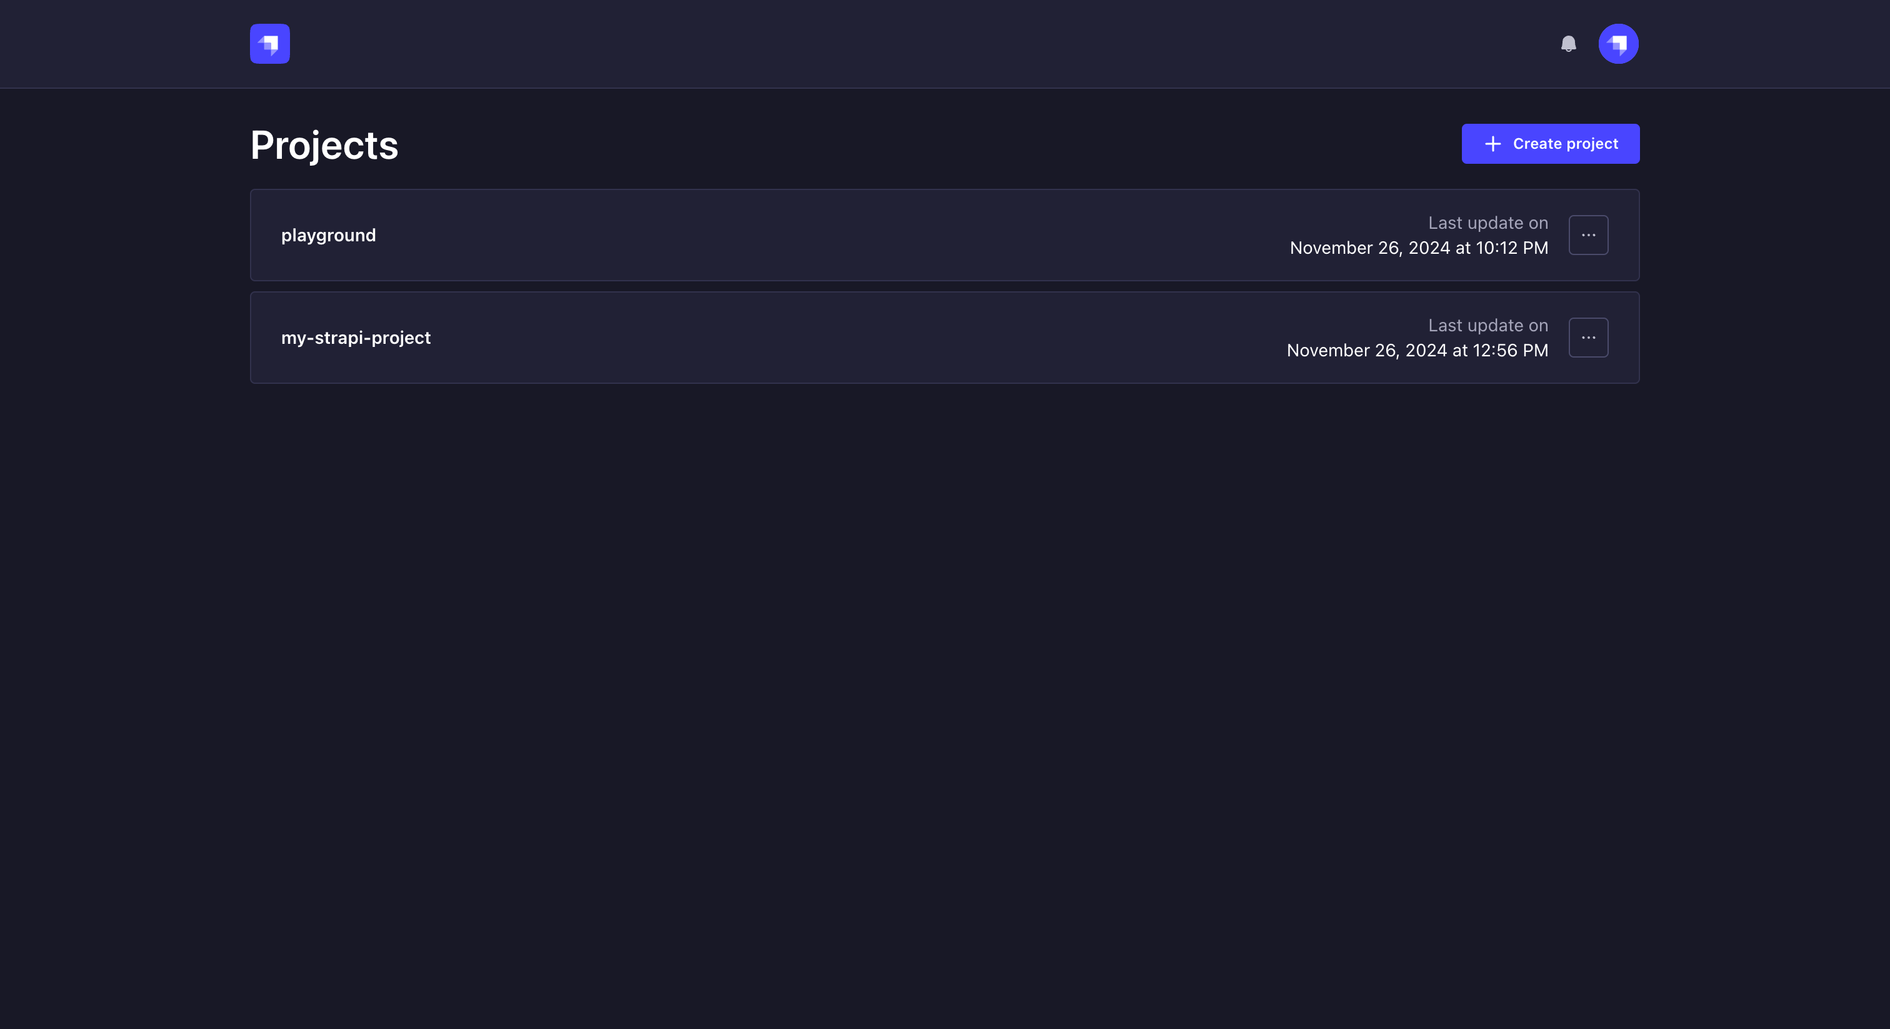Click the Create project button
Screen dimensions: 1890x1029
[x=1550, y=144]
